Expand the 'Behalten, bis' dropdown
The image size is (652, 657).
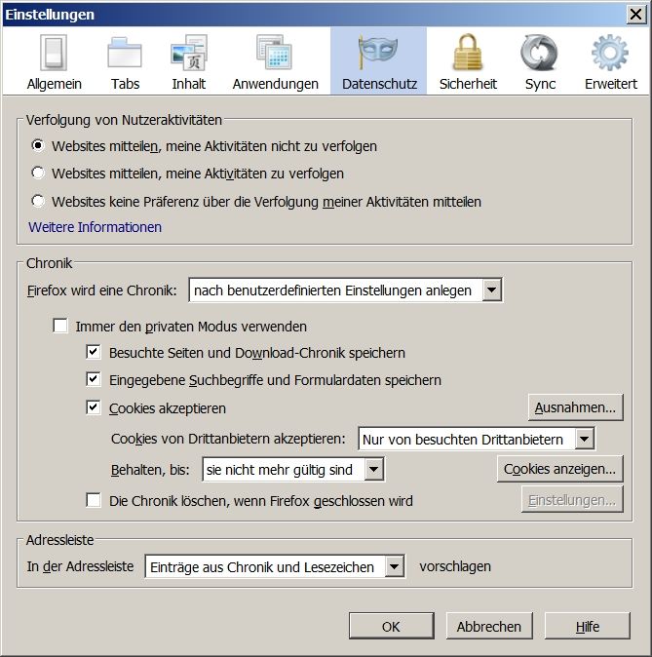tap(293, 470)
